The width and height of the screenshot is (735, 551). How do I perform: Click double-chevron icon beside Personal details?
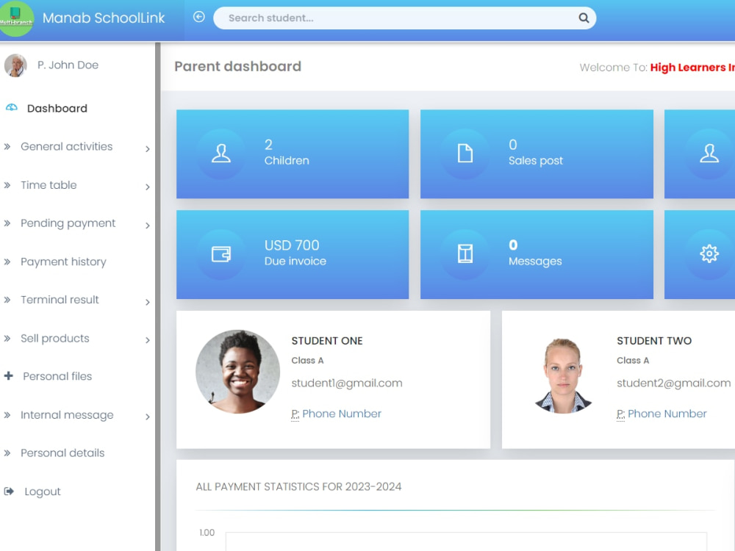coord(7,453)
